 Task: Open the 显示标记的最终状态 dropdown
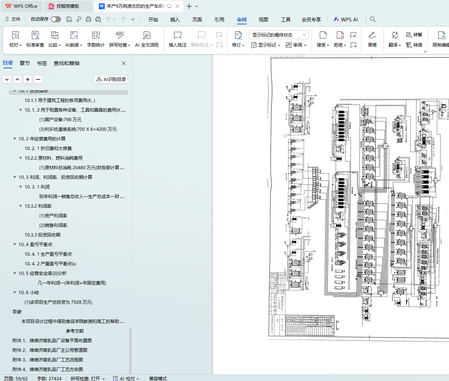pyautogui.click(x=278, y=35)
